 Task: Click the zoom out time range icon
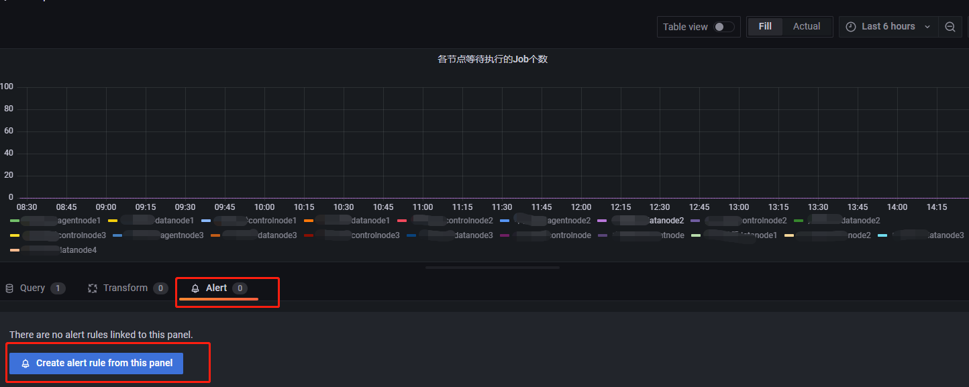[x=950, y=27]
